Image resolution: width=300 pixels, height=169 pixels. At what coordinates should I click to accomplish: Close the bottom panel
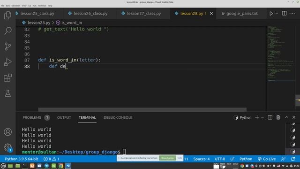[294, 117]
